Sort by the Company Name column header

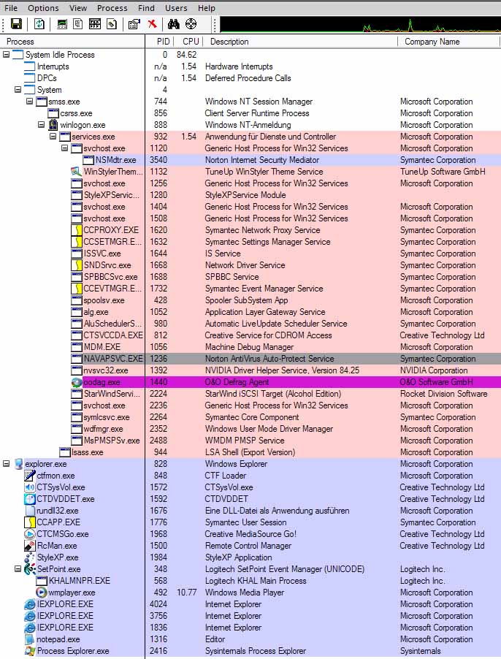tap(448, 42)
